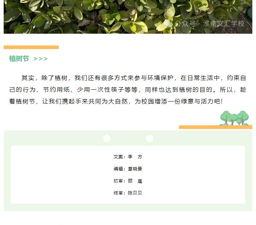Click the line starting 己的行为、节约用纸
256x225 pixels.
(x=128, y=90)
